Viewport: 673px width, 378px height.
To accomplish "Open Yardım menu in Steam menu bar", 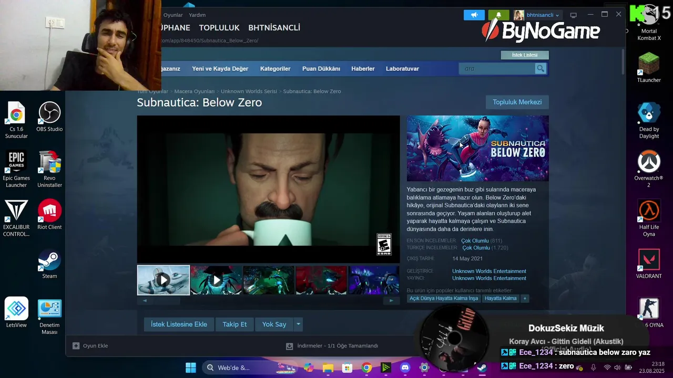I will click(x=197, y=15).
